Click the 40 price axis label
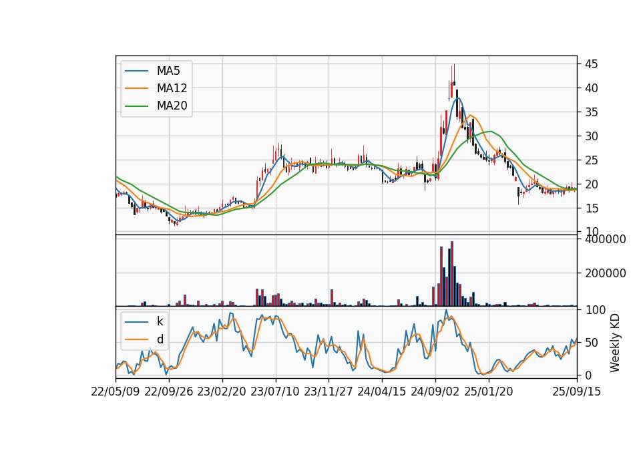 coord(591,88)
